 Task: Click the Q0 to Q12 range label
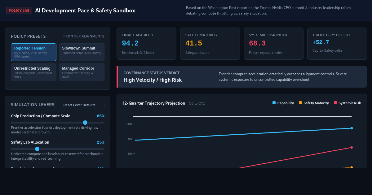click(197, 103)
